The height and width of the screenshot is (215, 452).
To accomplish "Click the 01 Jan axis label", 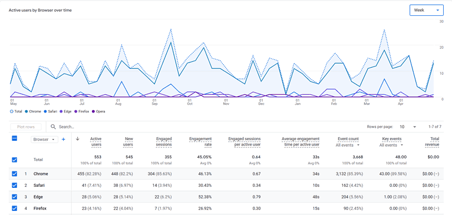I will click(297, 102).
